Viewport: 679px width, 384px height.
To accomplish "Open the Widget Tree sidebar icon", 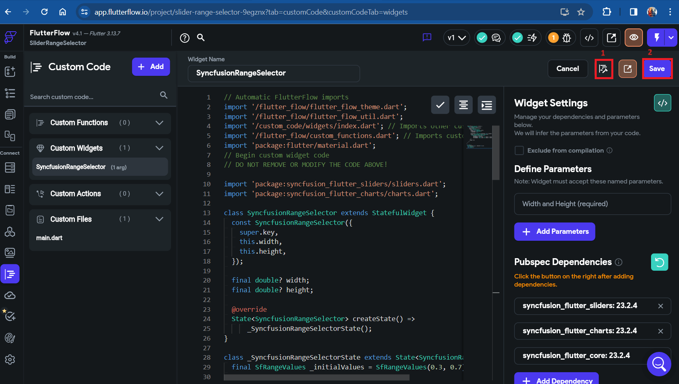I will [10, 93].
